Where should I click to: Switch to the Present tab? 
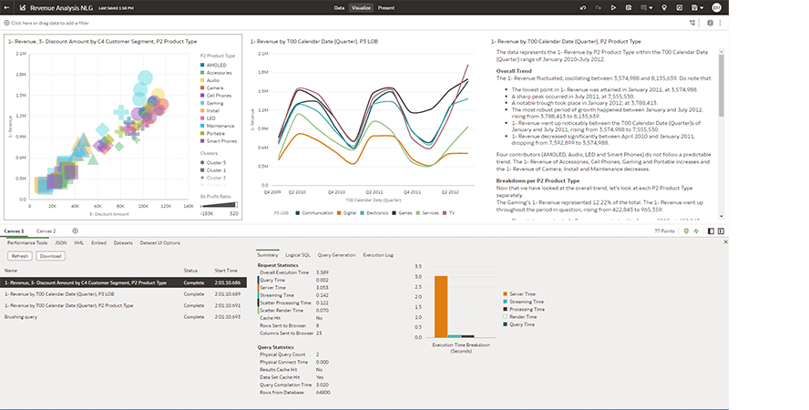386,7
